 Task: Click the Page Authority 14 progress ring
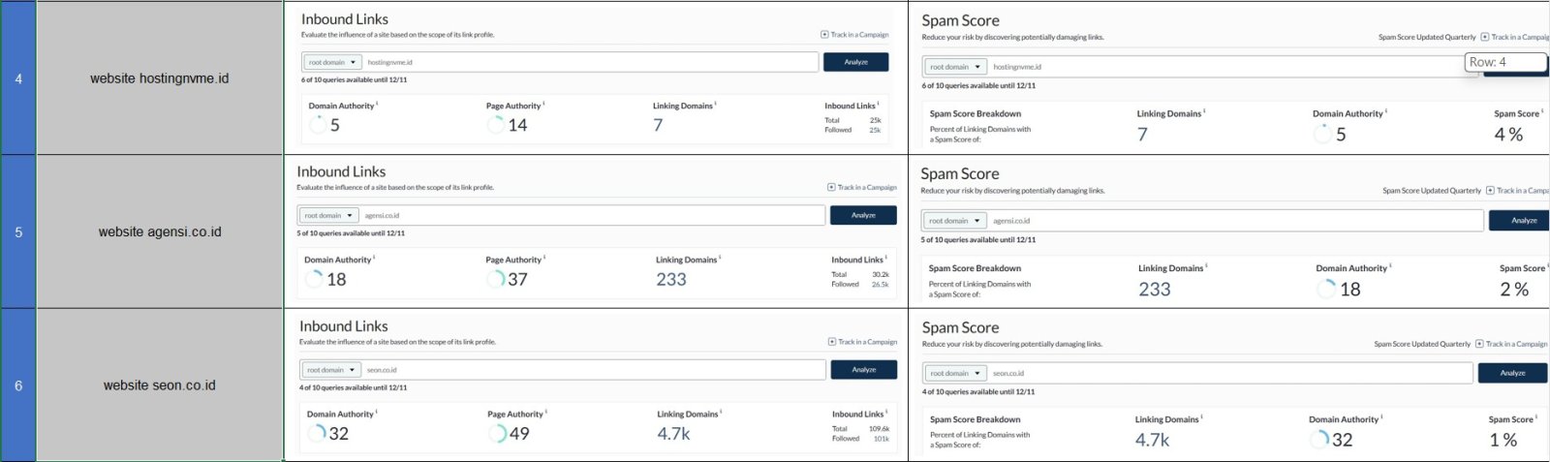pyautogui.click(x=496, y=125)
